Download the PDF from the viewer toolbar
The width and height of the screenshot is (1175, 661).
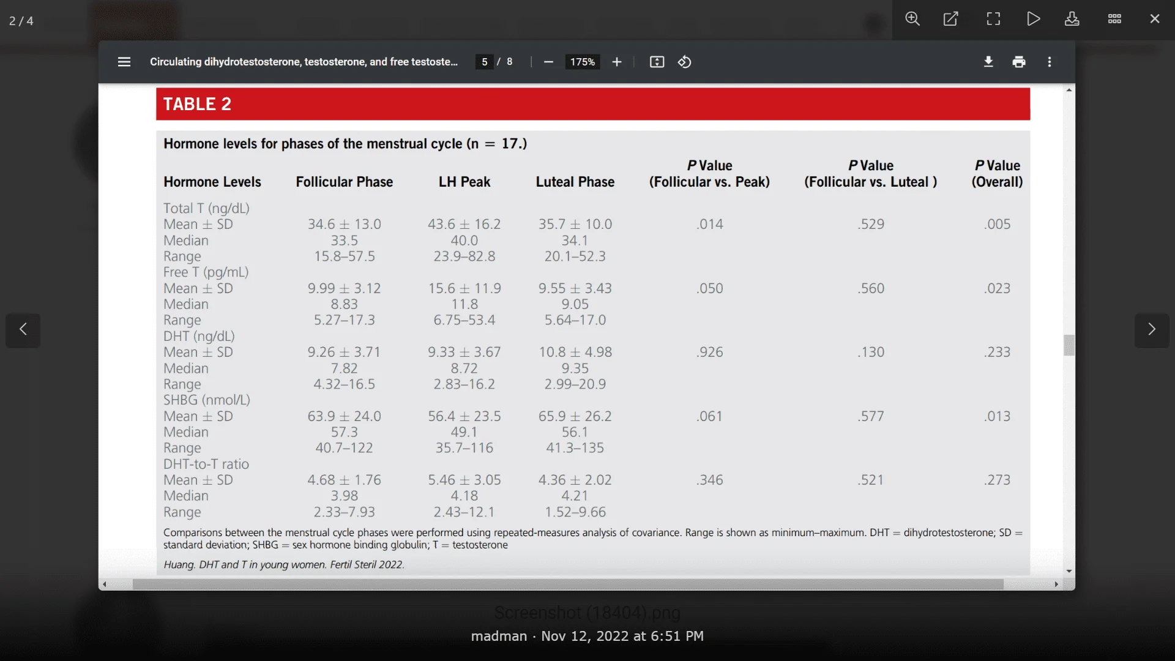click(988, 62)
